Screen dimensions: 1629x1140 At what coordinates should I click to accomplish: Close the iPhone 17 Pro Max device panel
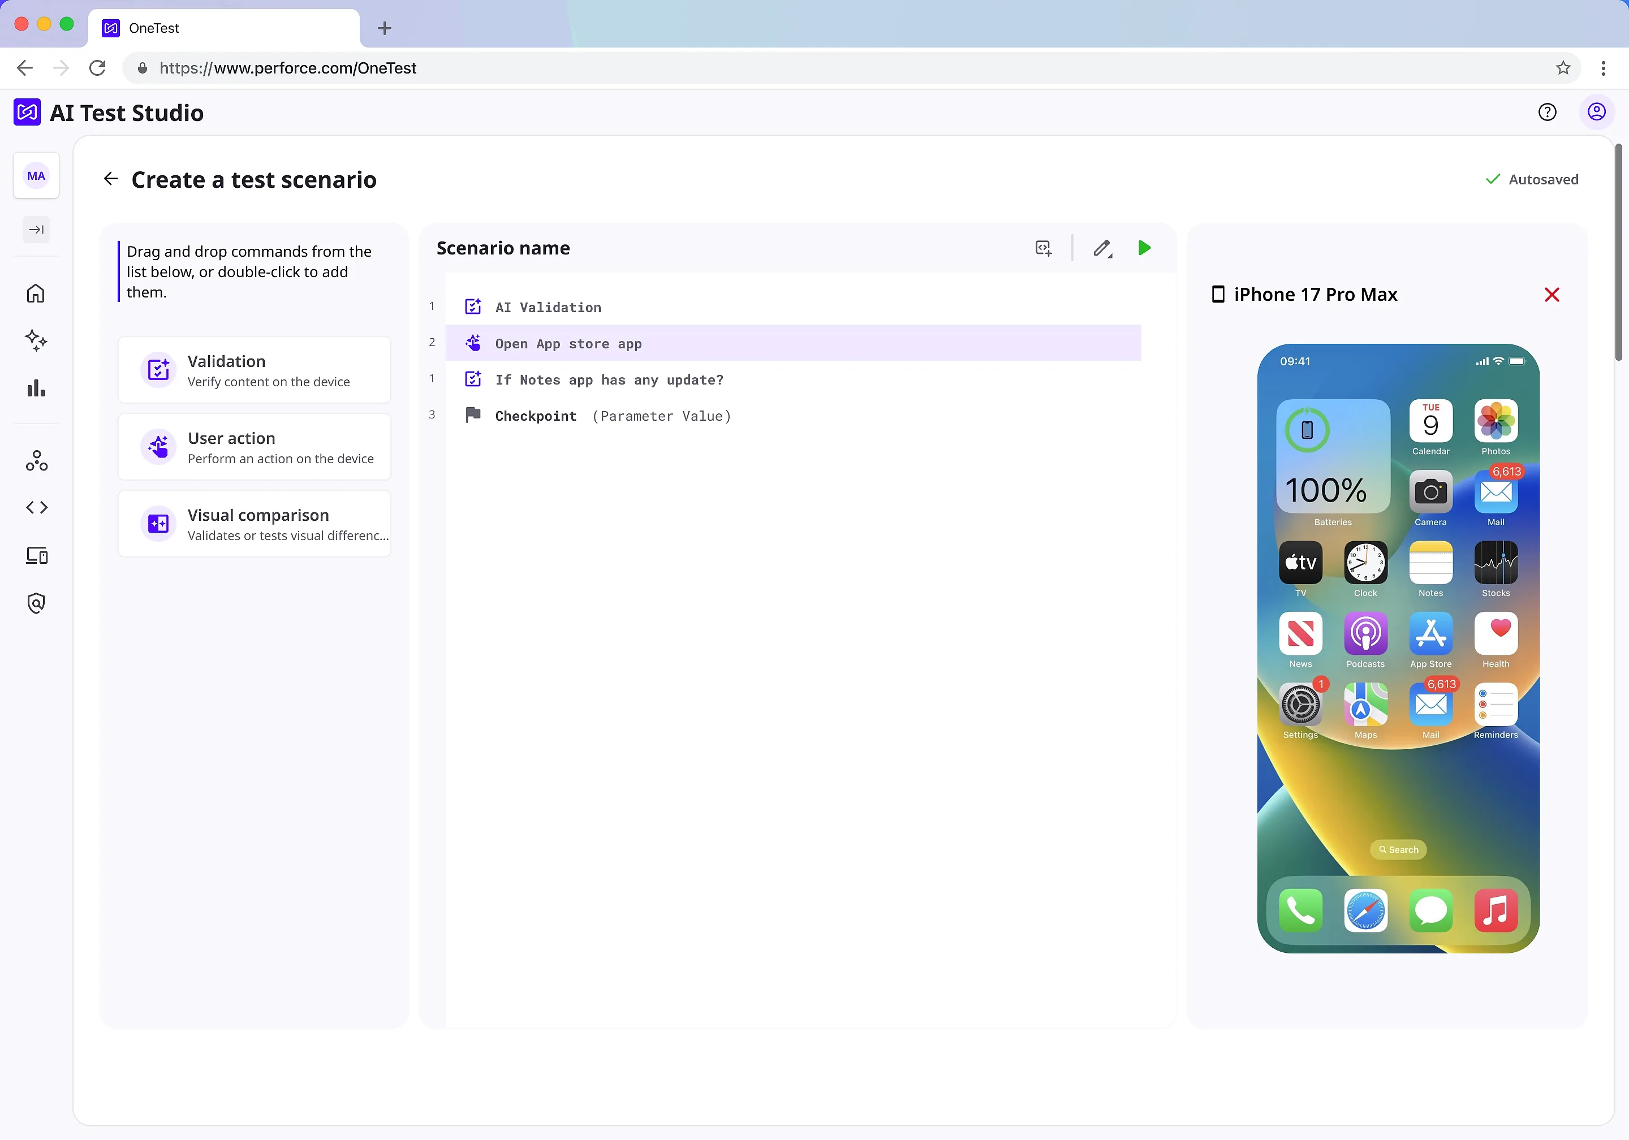coord(1552,295)
